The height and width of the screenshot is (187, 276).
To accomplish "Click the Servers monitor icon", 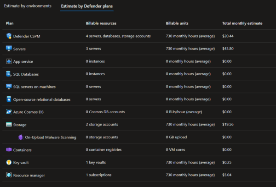I will tap(9, 49).
